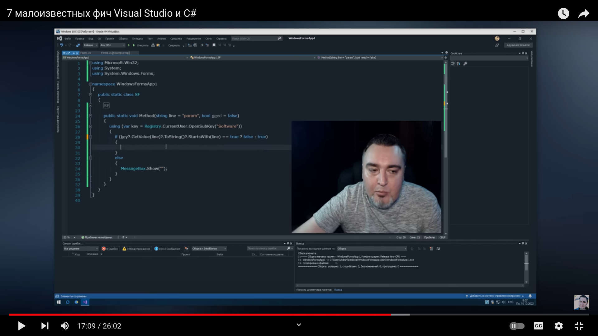Click the Windows Start button

pos(59,302)
